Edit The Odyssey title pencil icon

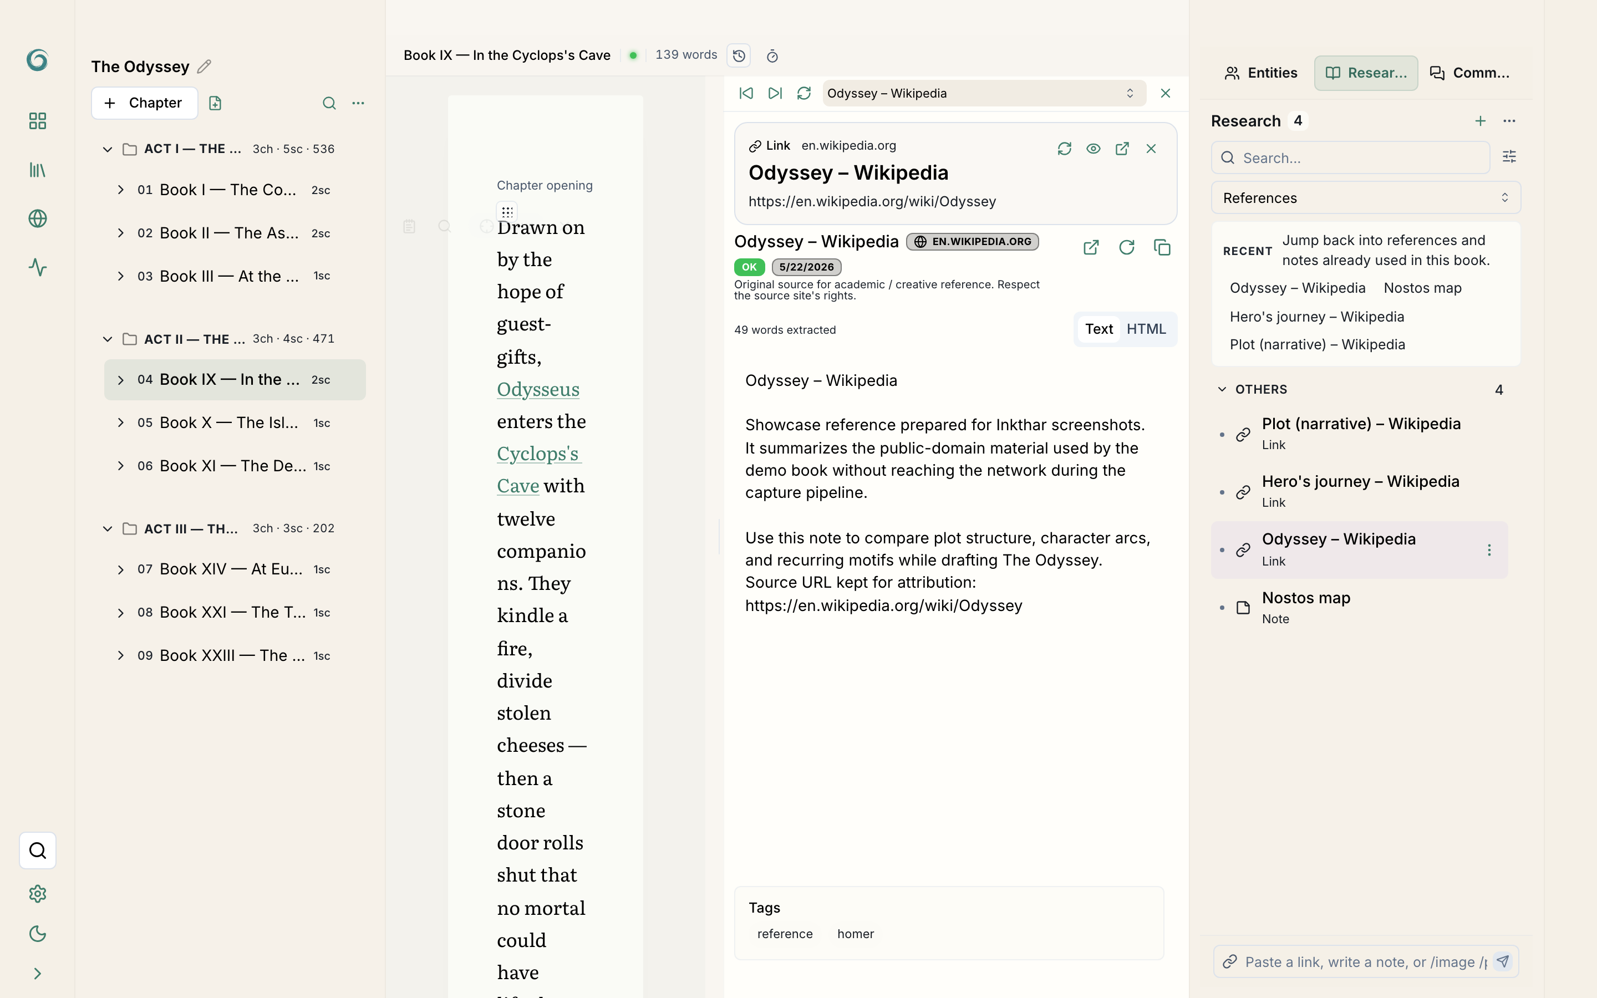pos(205,67)
